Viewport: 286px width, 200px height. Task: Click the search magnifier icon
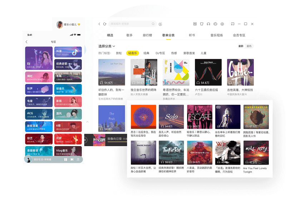pyautogui.click(x=153, y=24)
